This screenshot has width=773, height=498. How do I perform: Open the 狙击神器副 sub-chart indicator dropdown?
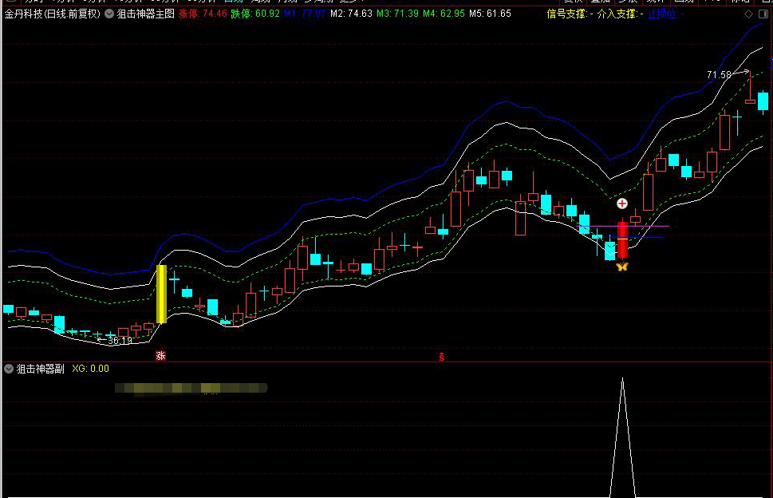tap(9, 369)
